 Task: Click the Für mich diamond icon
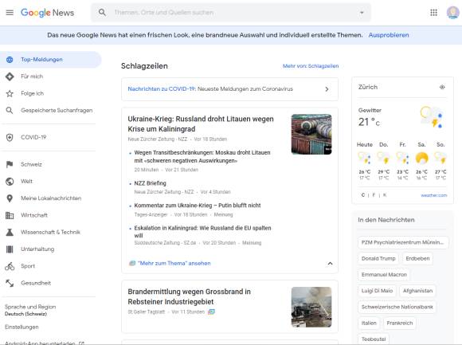[x=10, y=76]
